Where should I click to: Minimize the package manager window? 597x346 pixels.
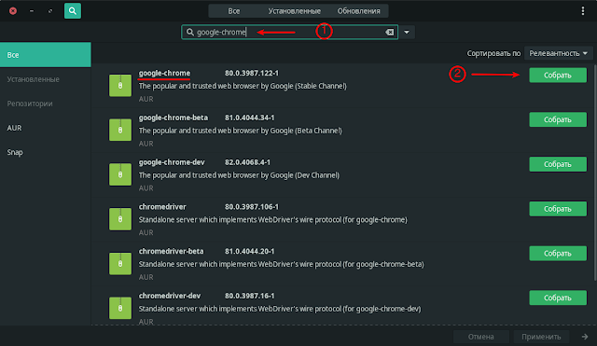(x=32, y=11)
